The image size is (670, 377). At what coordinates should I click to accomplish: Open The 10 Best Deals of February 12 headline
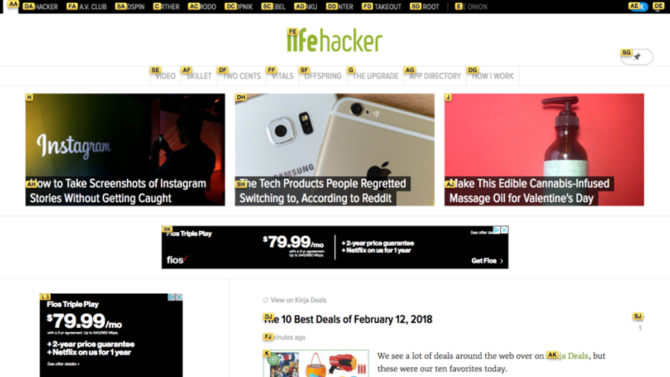(x=348, y=319)
